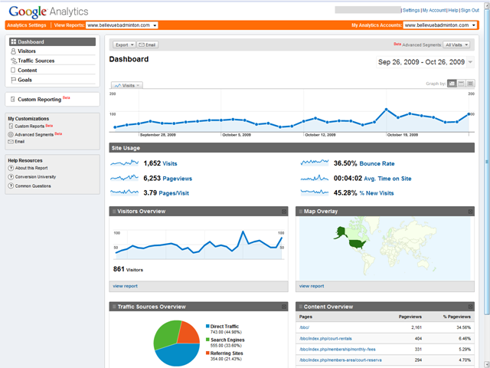Close Traffic Sources Overview widget
Viewport: 490px width, 368px height.
pyautogui.click(x=284, y=307)
